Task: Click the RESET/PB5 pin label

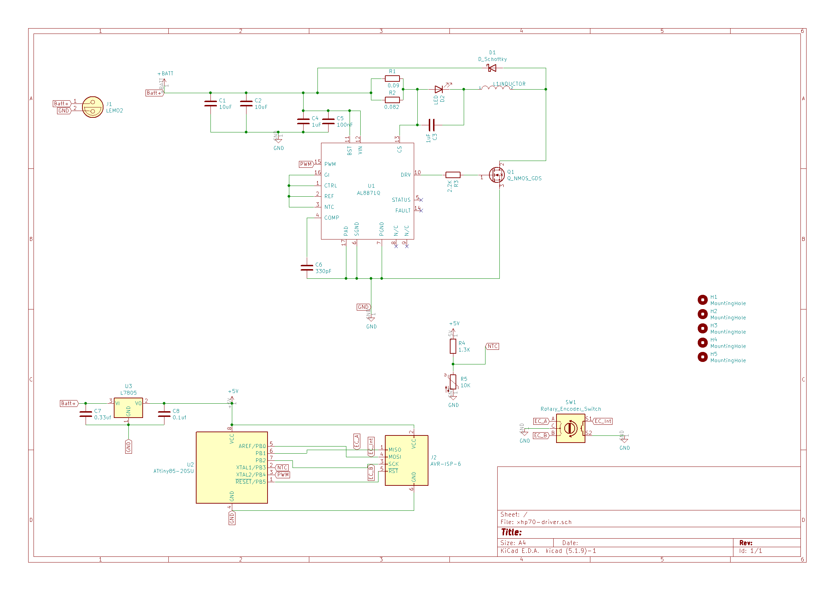Action: (251, 482)
